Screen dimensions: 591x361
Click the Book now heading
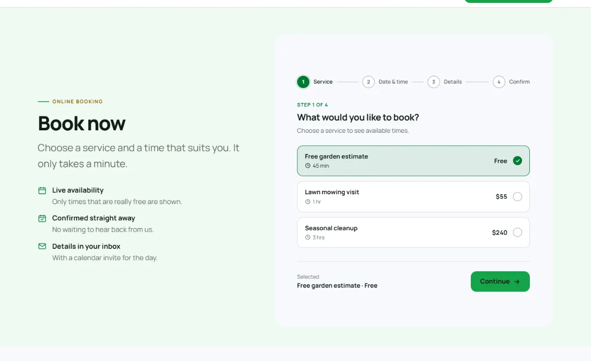point(82,123)
